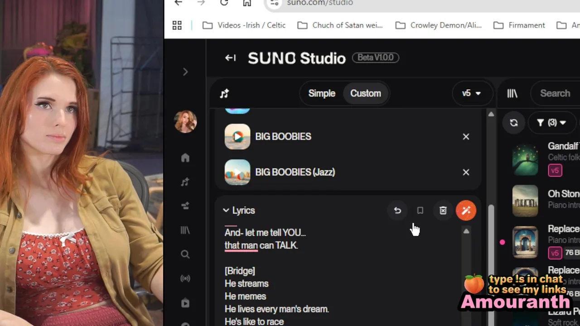Open the profile avatar in sidebar
This screenshot has width=580, height=326.
click(x=185, y=122)
